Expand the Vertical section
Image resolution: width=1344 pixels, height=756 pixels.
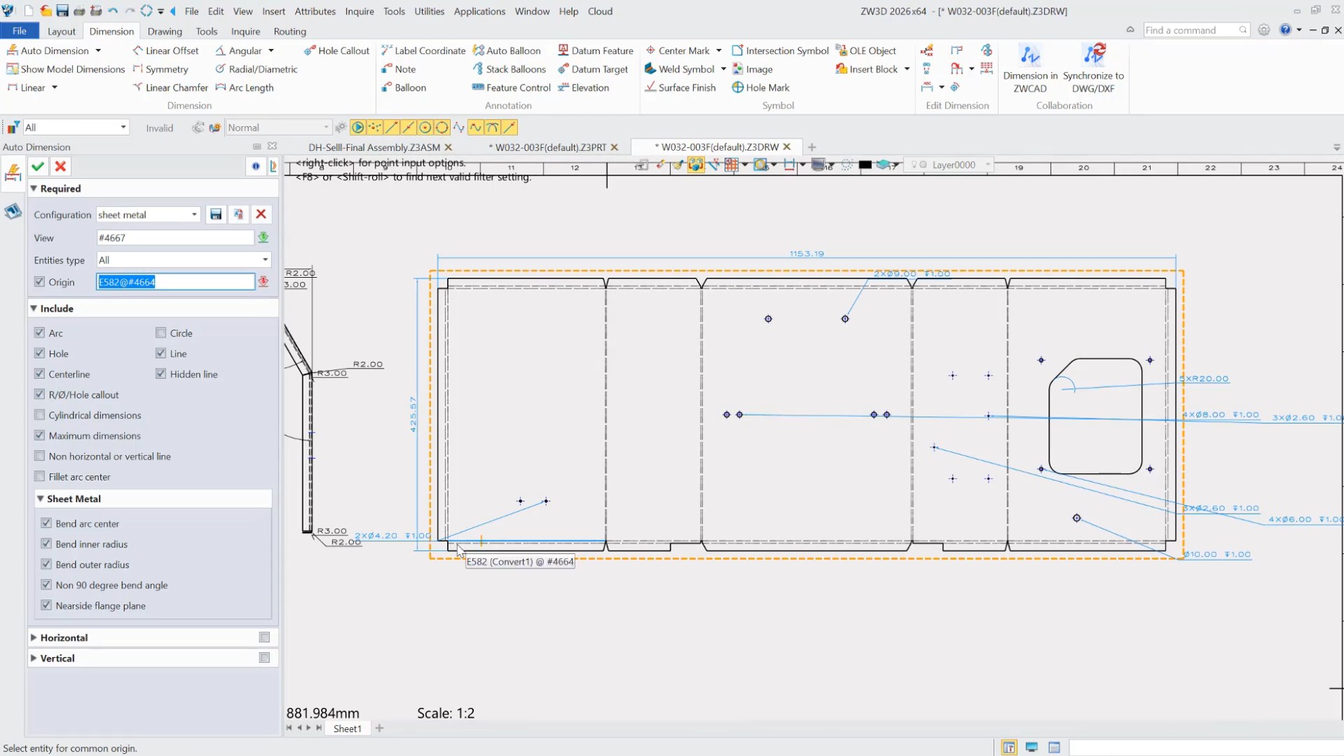(x=33, y=658)
